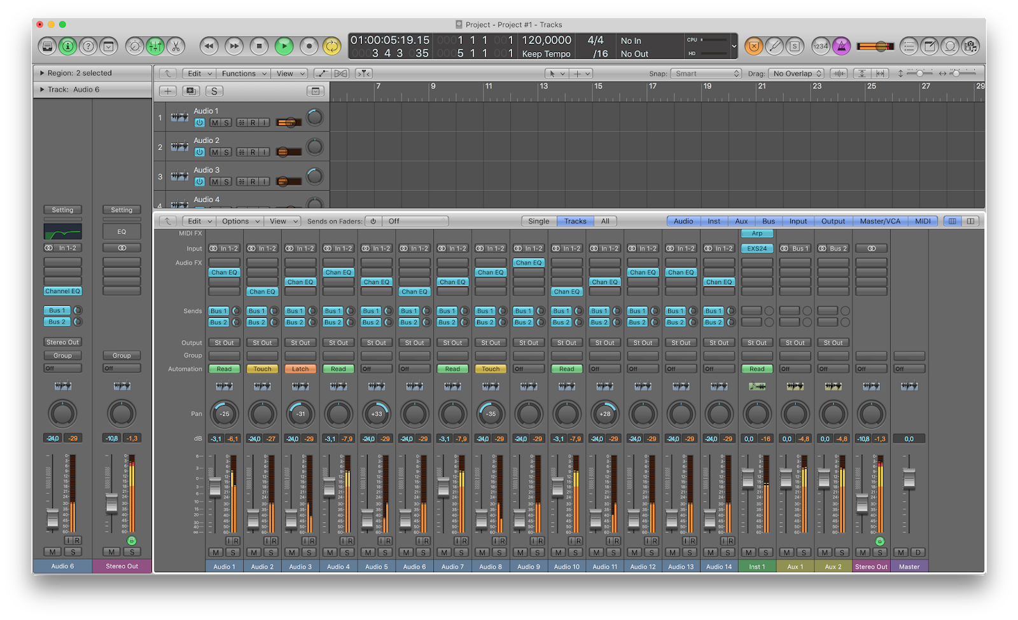Toggle the MIDI channel filter button
Screen dimensions: 1018x620
(923, 221)
